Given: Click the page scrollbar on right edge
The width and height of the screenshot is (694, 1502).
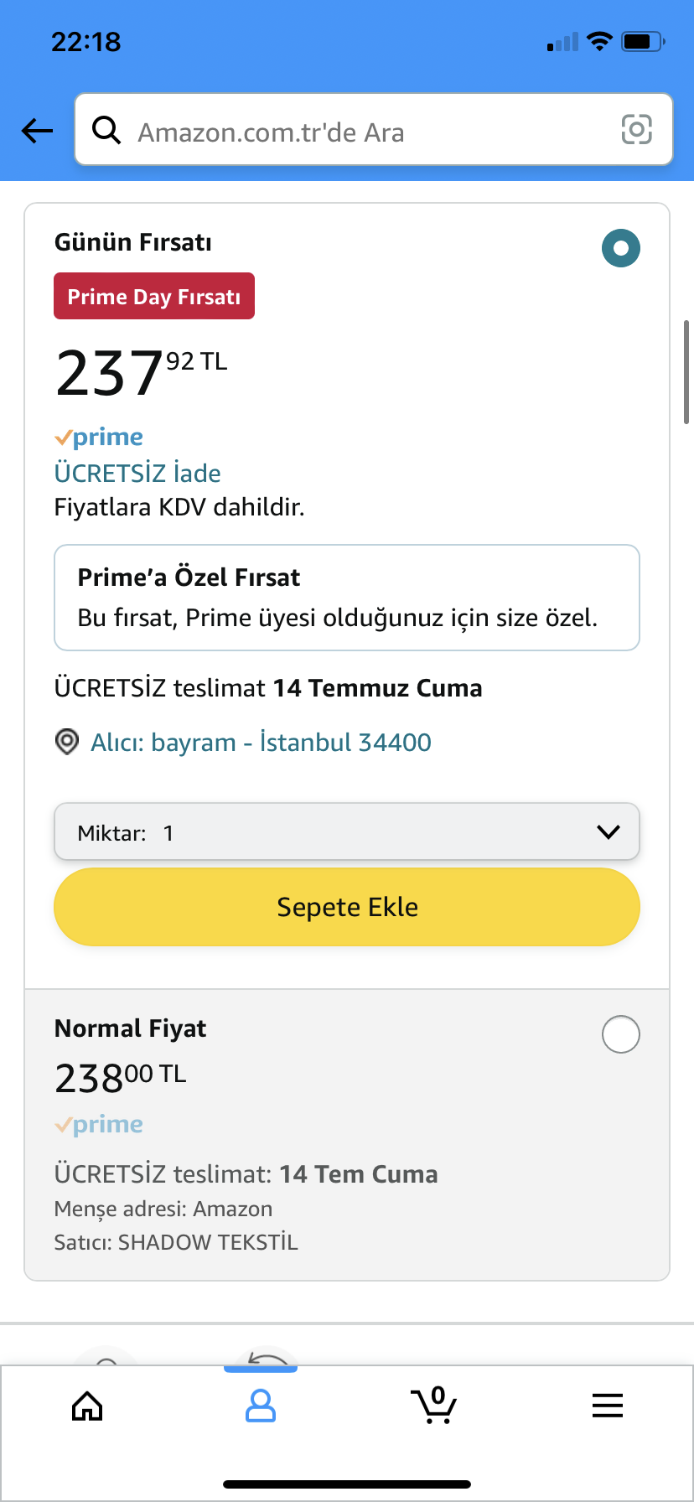Looking at the screenshot, I should pos(687,373).
